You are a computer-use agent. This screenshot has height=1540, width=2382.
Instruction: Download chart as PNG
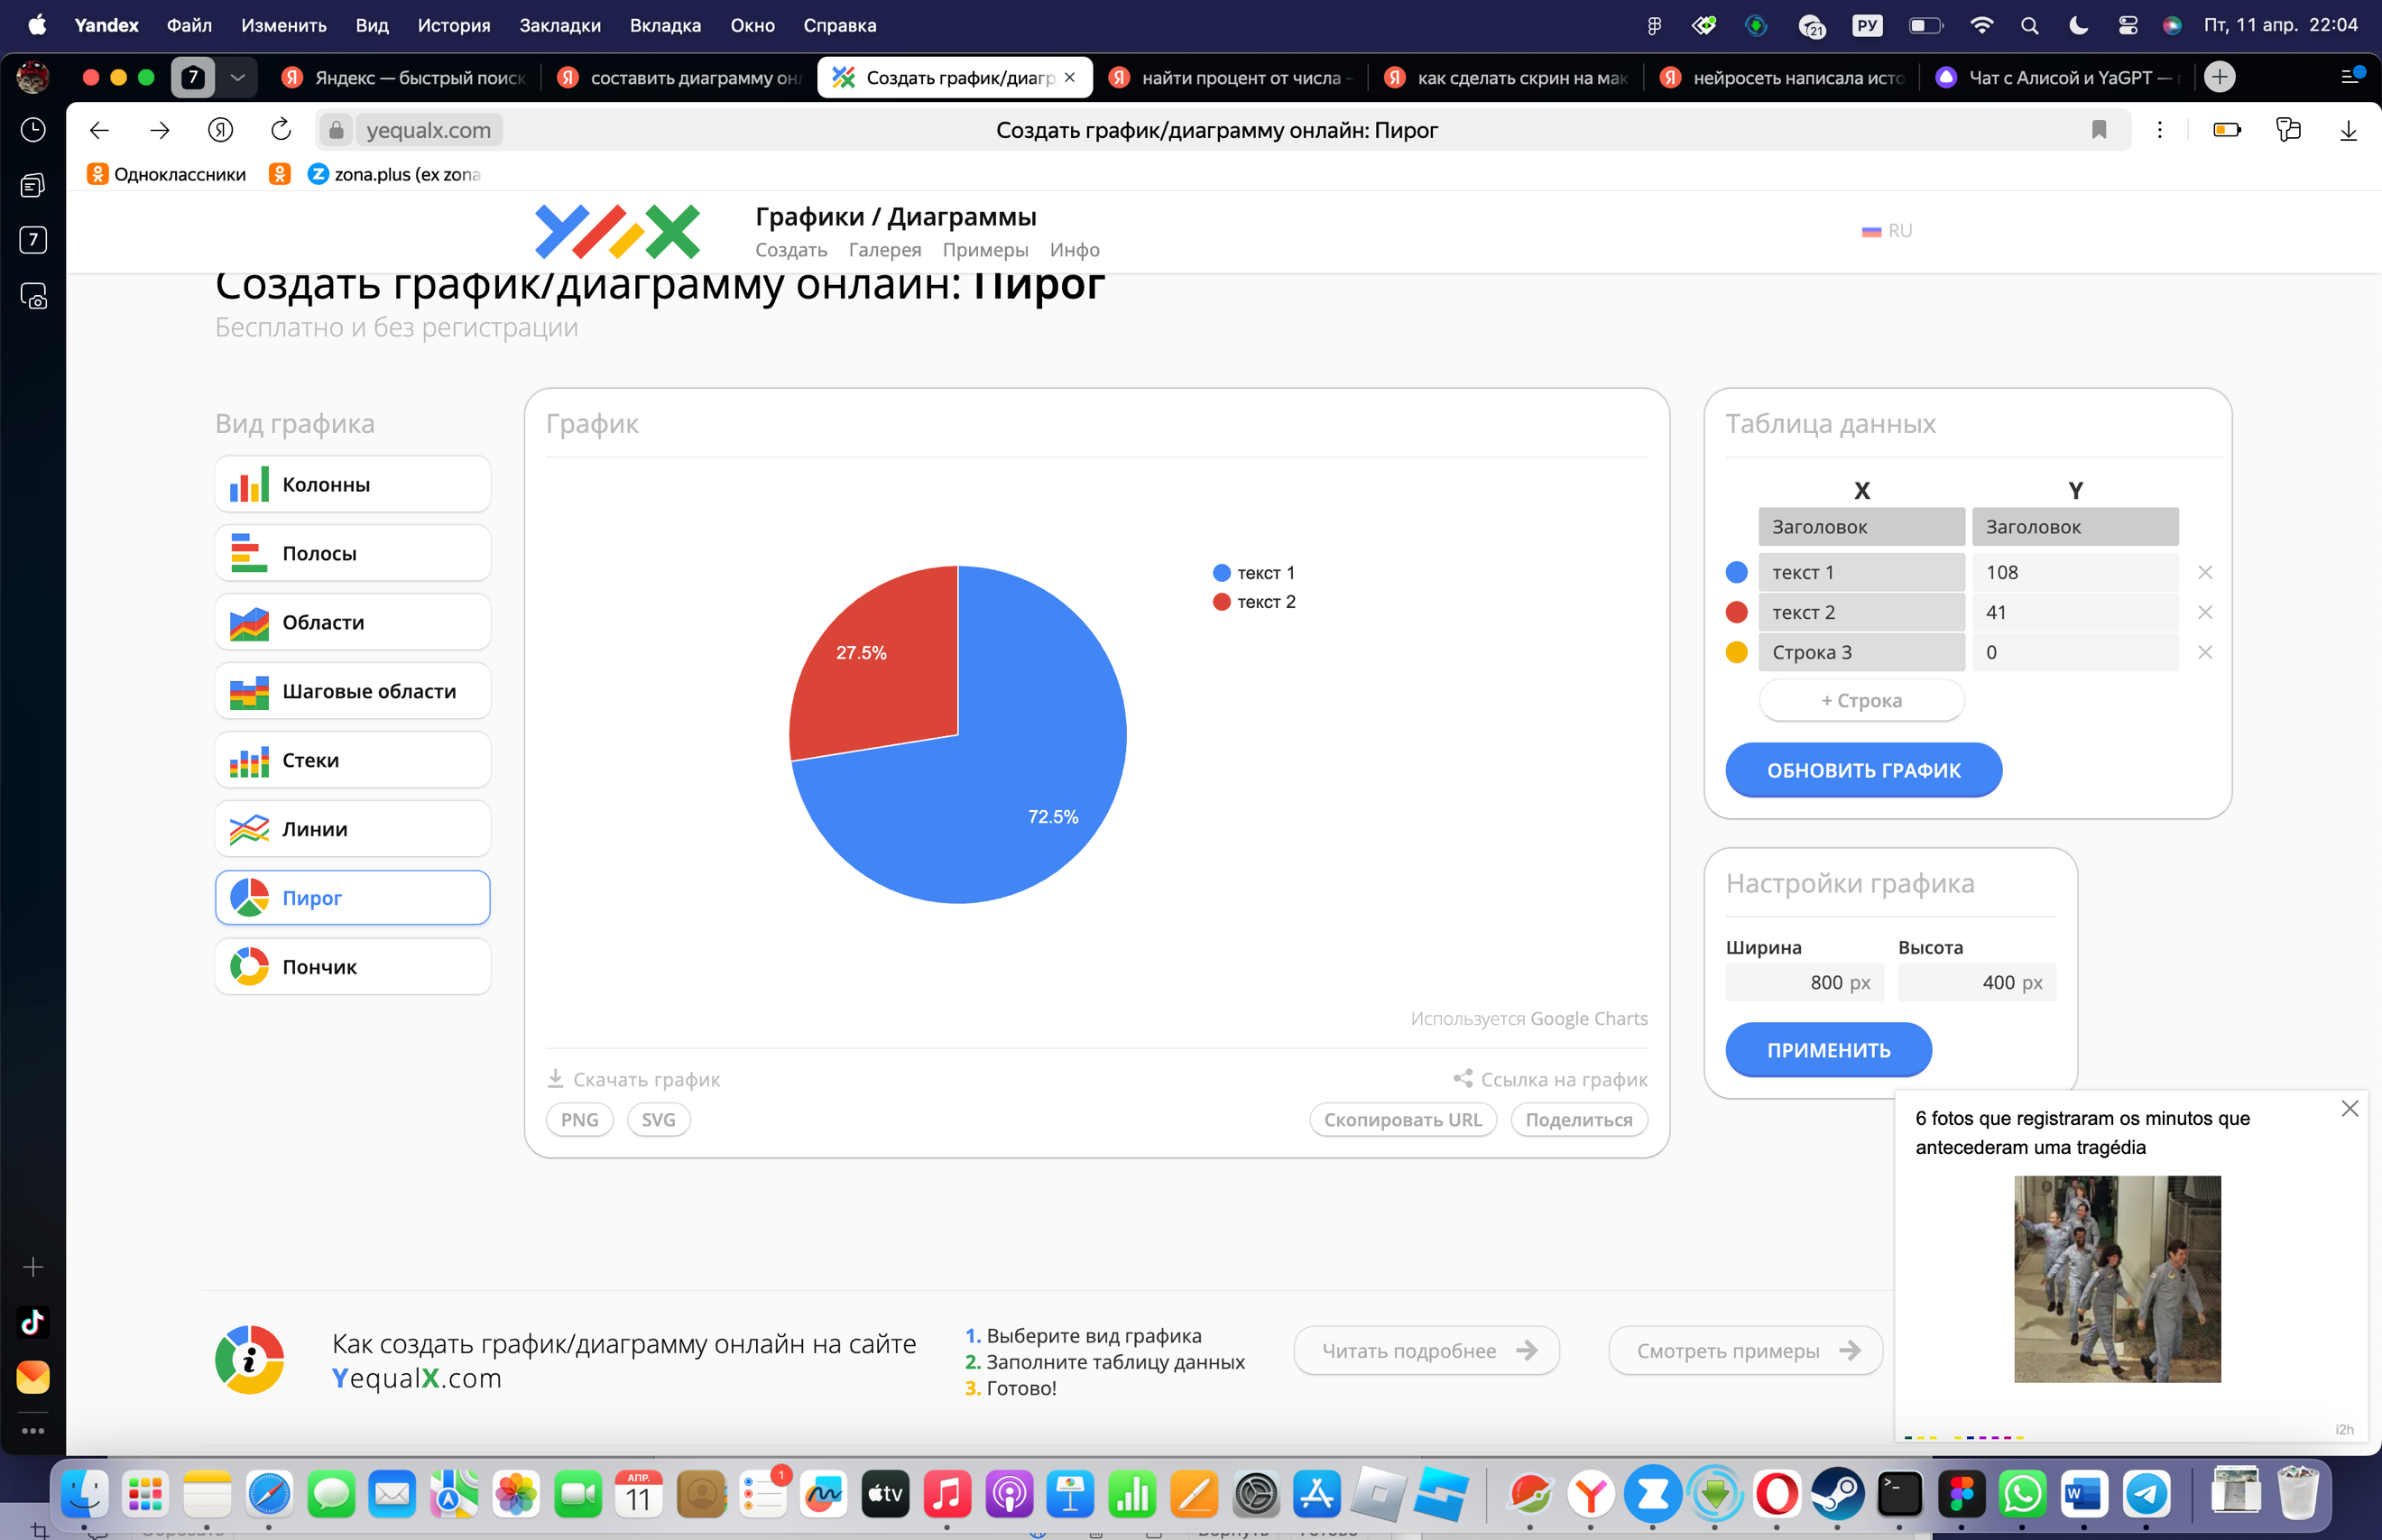point(580,1120)
